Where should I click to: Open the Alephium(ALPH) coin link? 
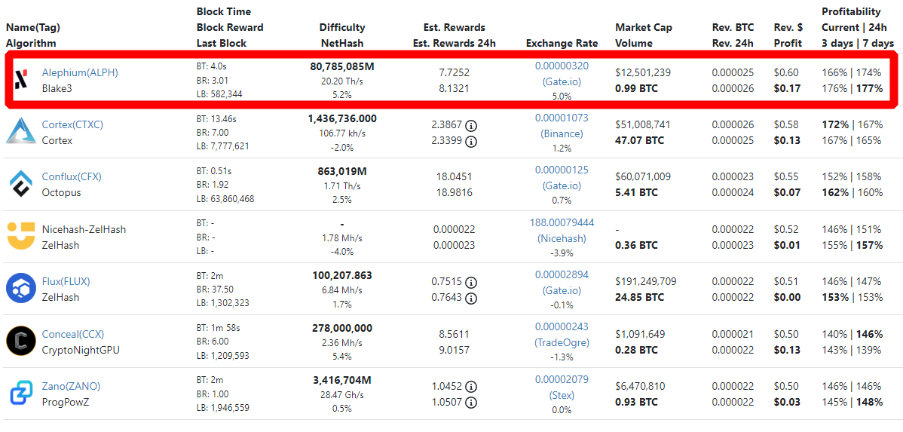coord(80,72)
